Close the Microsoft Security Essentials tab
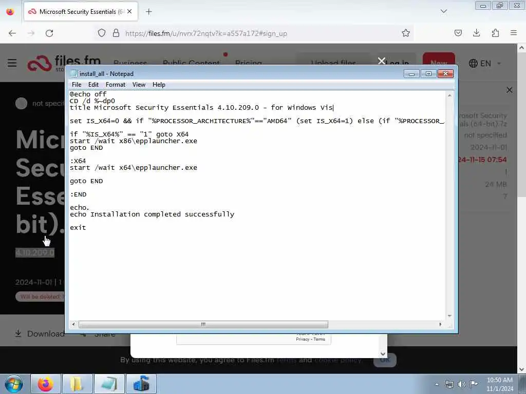The width and height of the screenshot is (526, 394). tap(129, 12)
